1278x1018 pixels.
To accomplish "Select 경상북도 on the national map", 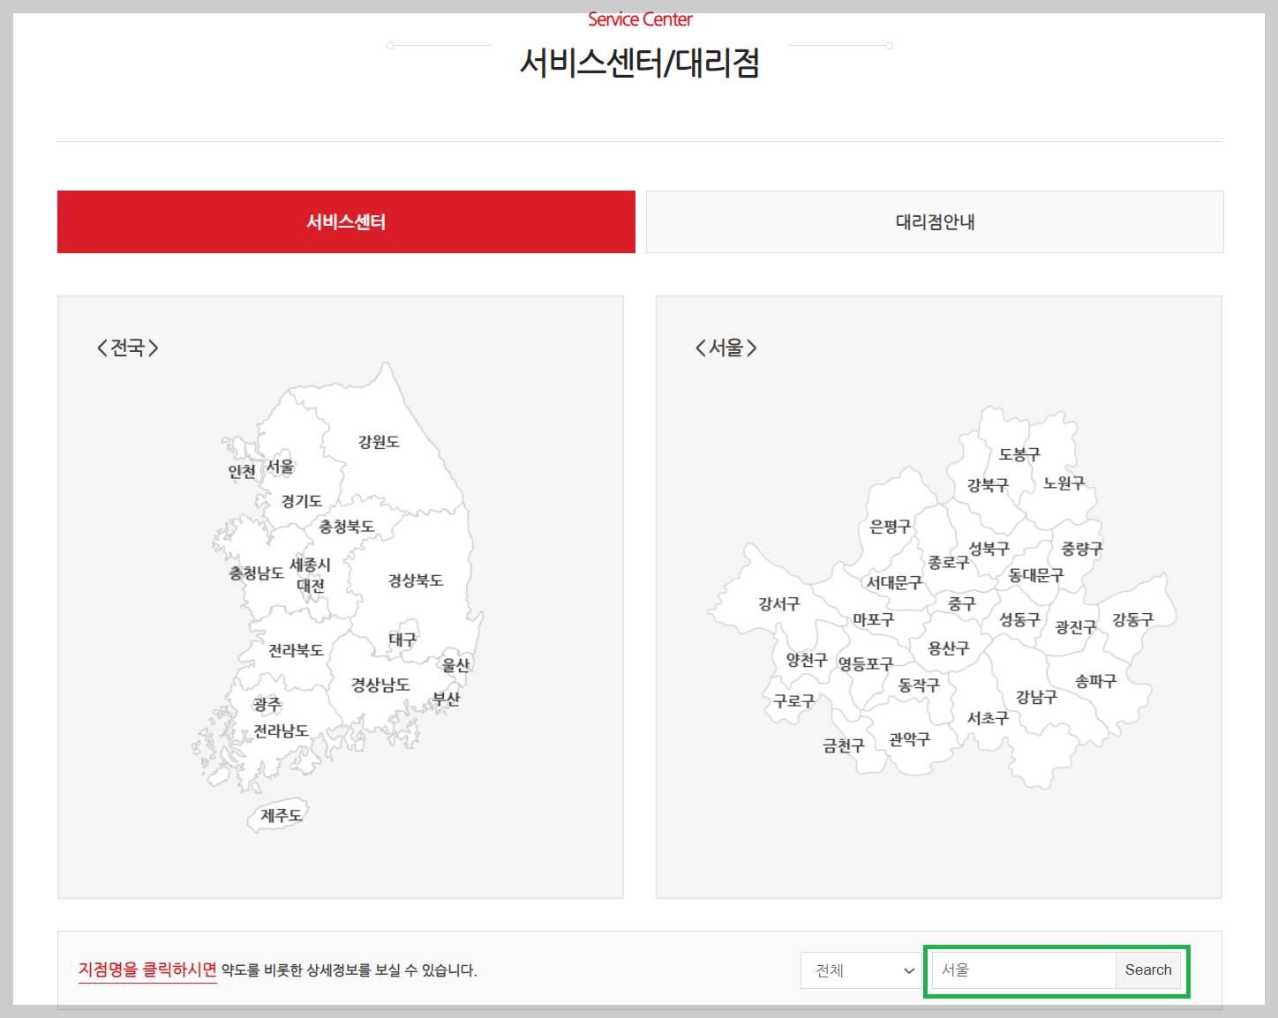I will tap(416, 580).
